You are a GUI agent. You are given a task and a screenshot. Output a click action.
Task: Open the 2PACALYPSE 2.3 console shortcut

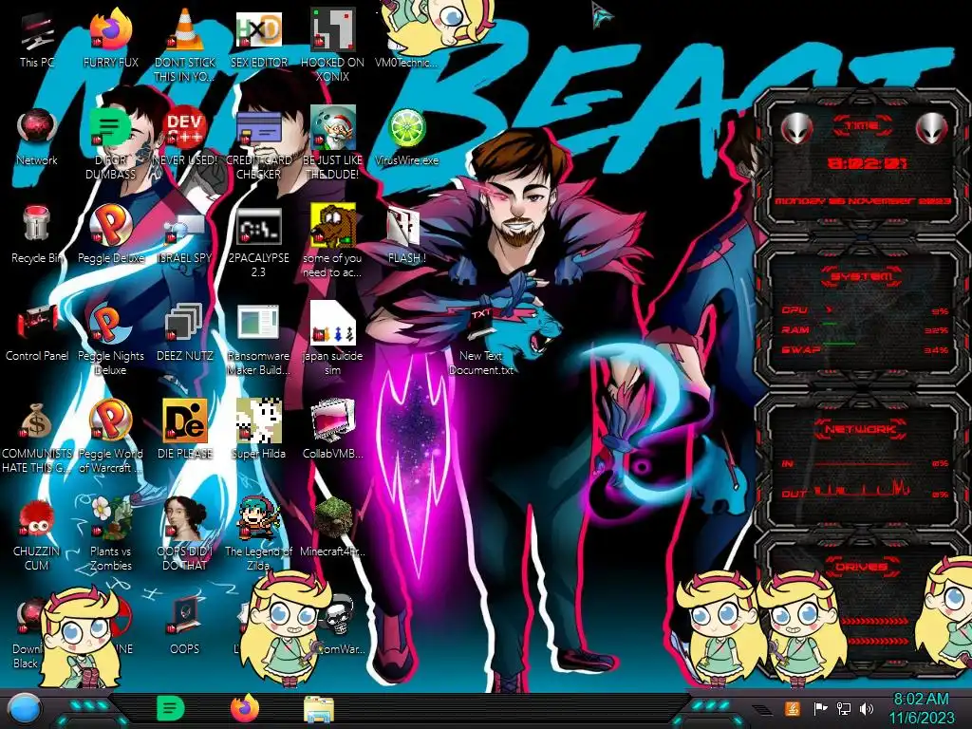pos(258,242)
